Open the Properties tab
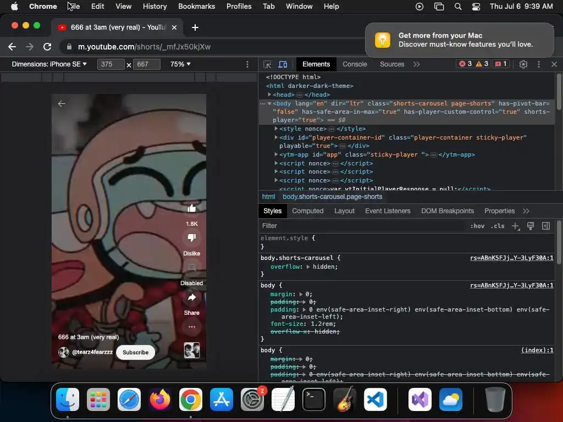This screenshot has height=422, width=563. click(x=499, y=211)
